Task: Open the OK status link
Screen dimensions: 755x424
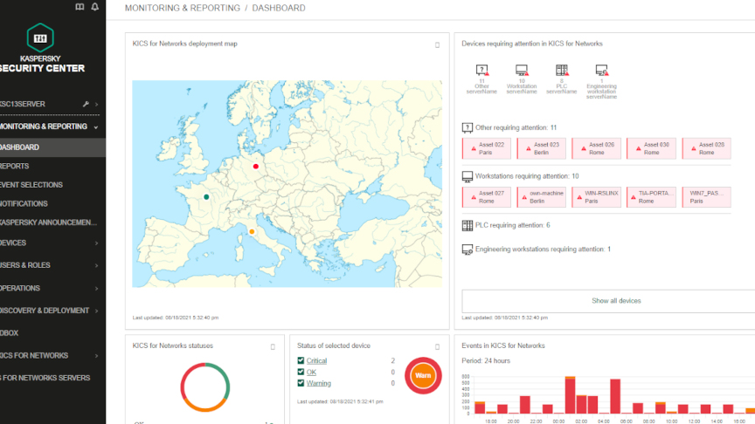Action: click(311, 372)
